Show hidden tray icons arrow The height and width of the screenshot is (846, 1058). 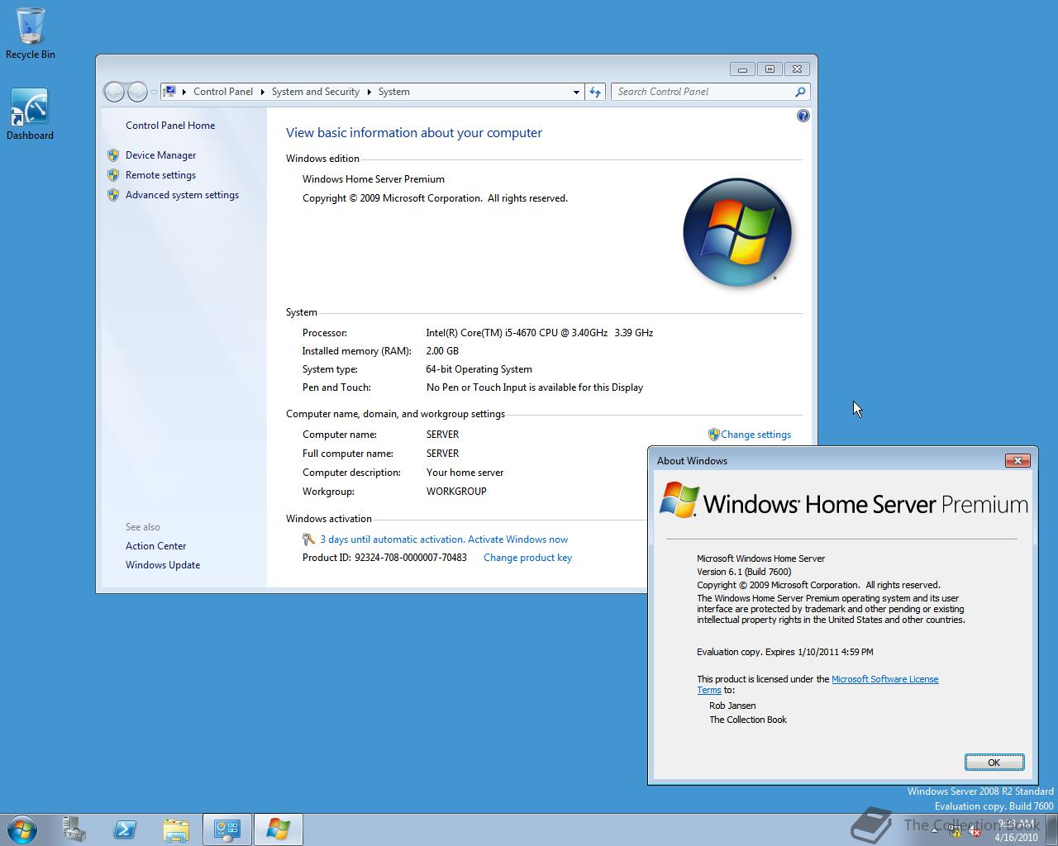tap(934, 830)
